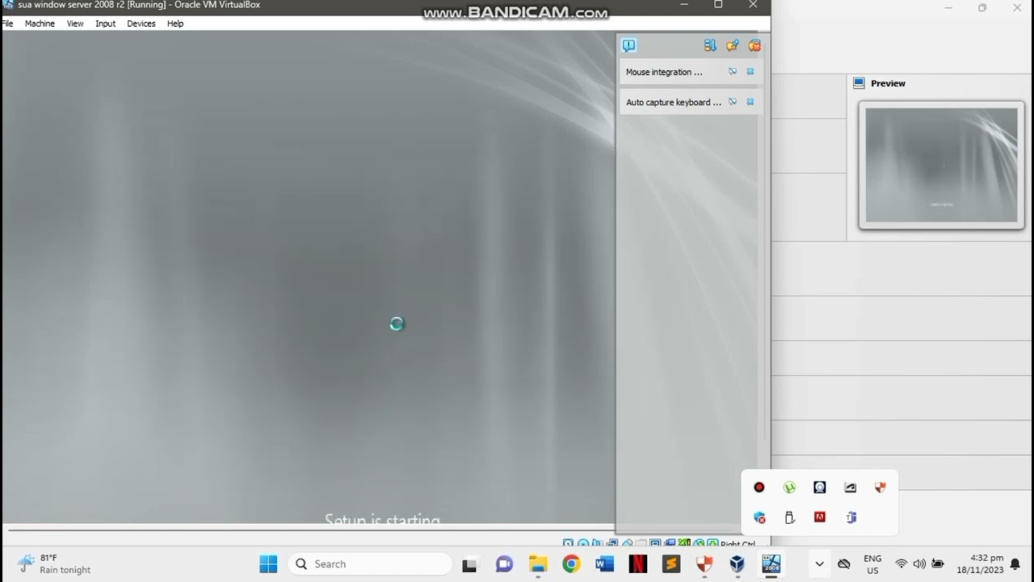The height and width of the screenshot is (582, 1034).
Task: Clear all notifications with delete-all icon
Action: pyautogui.click(x=754, y=45)
